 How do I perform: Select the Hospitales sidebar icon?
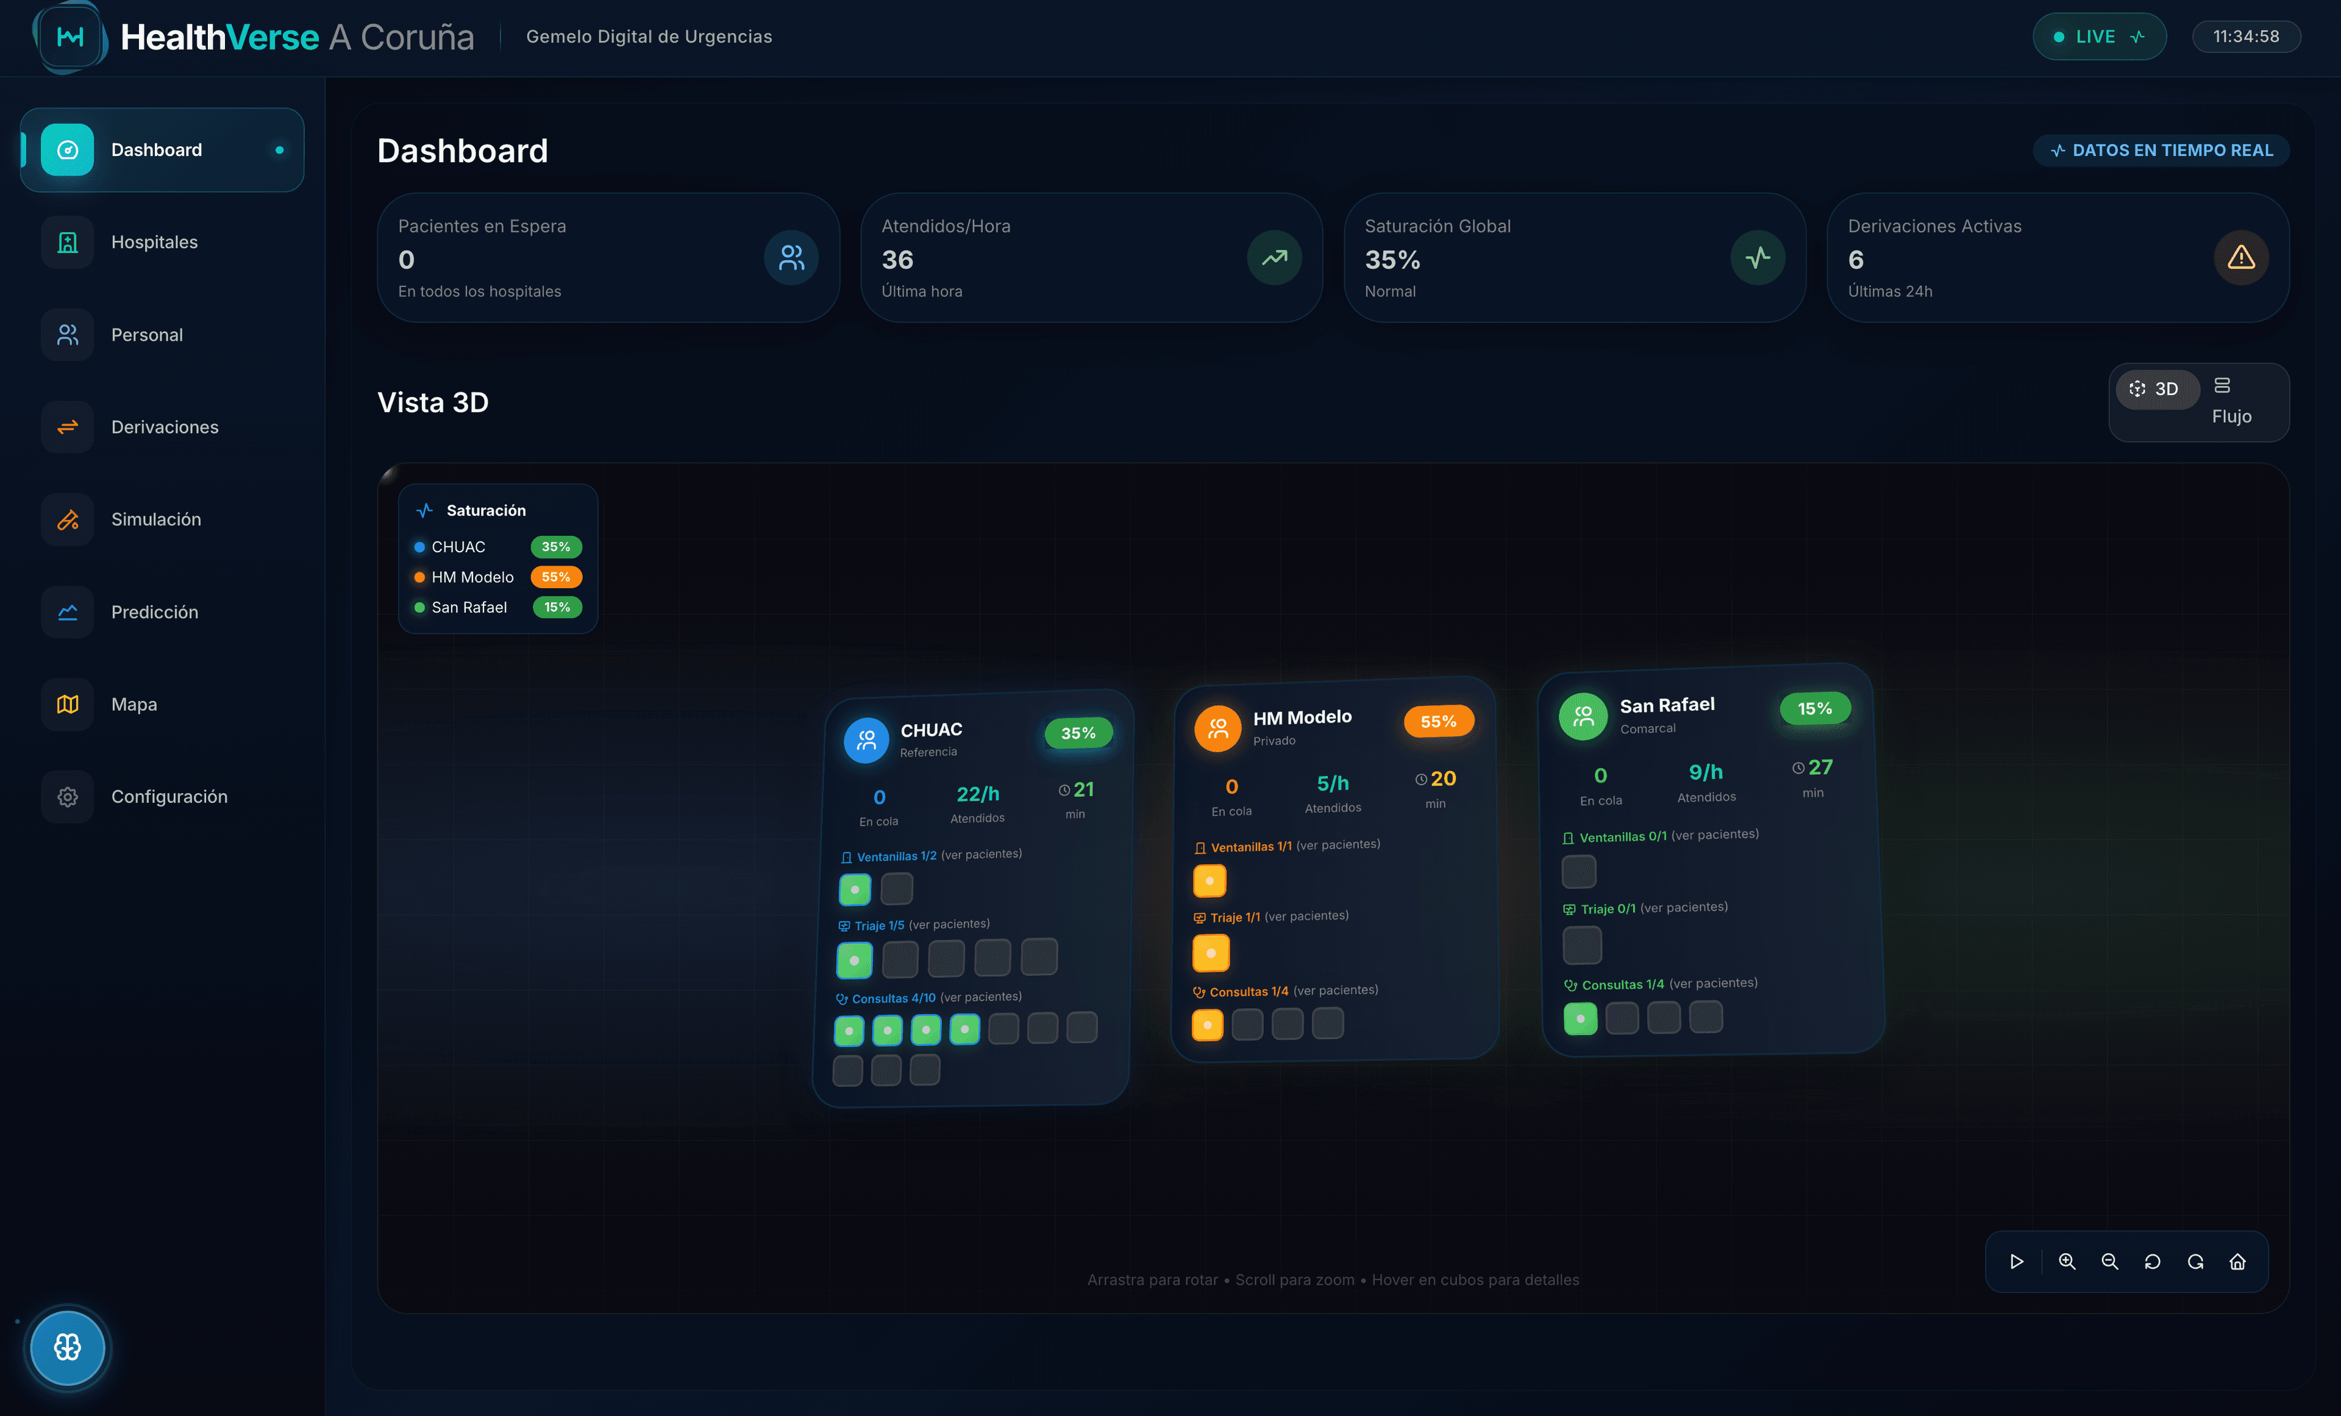(x=66, y=242)
